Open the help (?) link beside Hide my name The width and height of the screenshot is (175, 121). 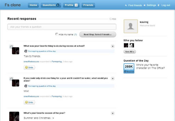[x=75, y=35]
